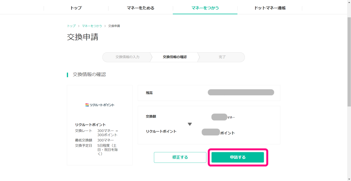Click the リクルートポイント logo image
This screenshot has height=181, width=351.
(100, 105)
